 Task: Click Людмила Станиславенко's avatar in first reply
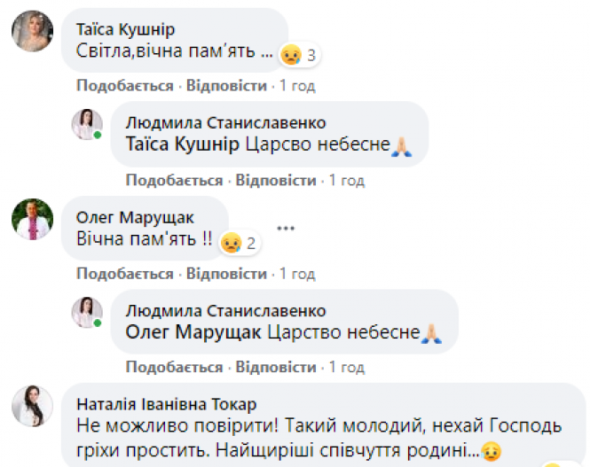point(87,126)
